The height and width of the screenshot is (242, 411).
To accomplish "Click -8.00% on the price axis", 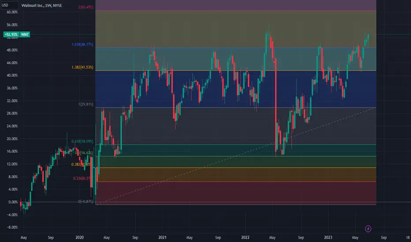I will [x=12, y=227].
